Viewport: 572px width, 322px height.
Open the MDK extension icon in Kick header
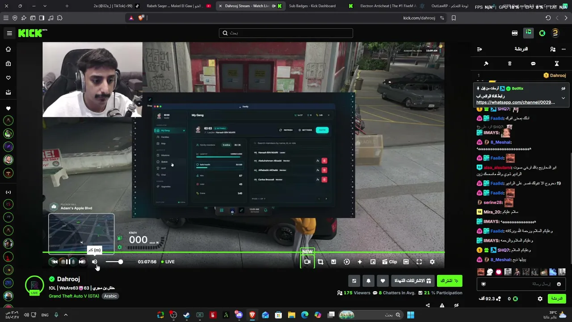tap(515, 33)
